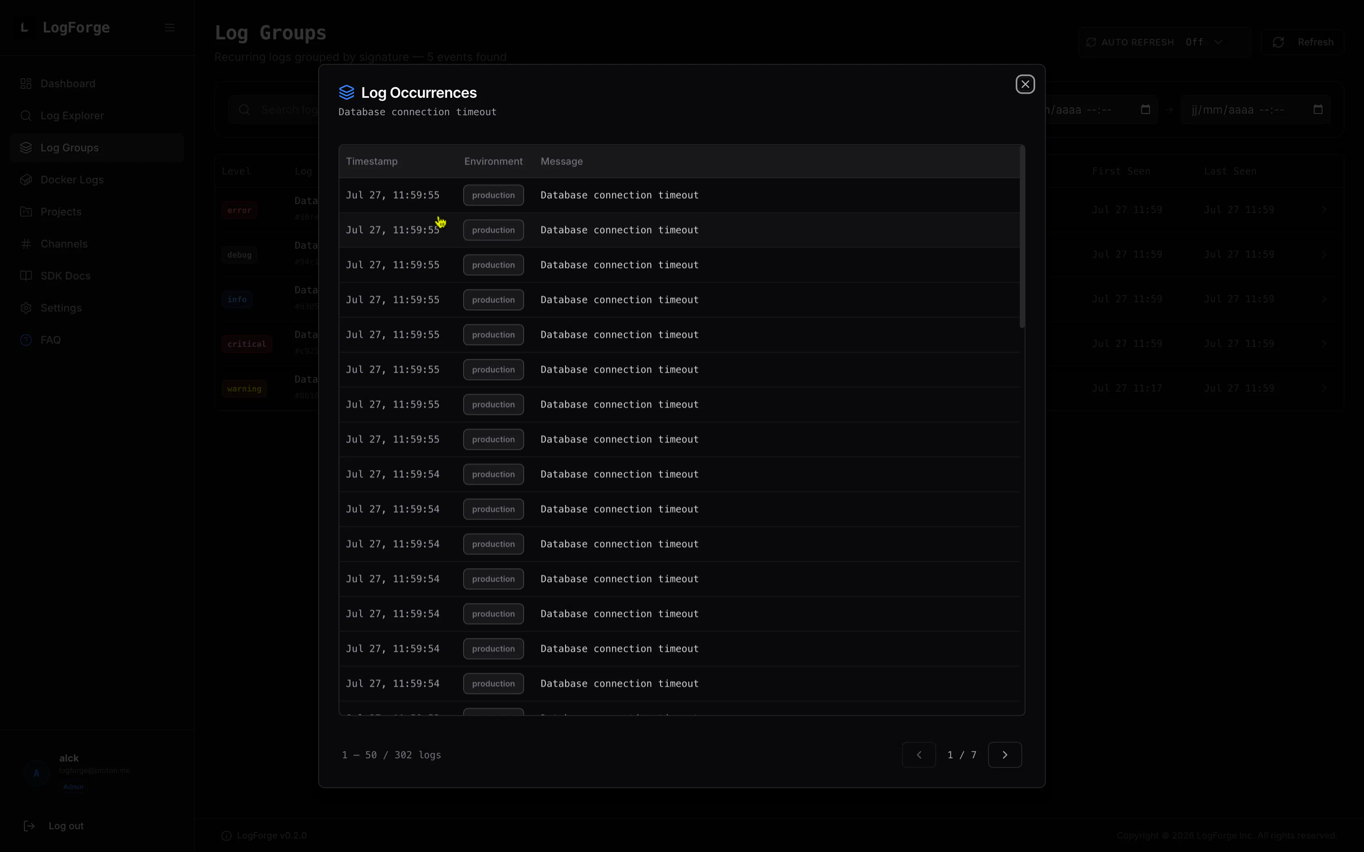Click the Environment column header

[493, 161]
